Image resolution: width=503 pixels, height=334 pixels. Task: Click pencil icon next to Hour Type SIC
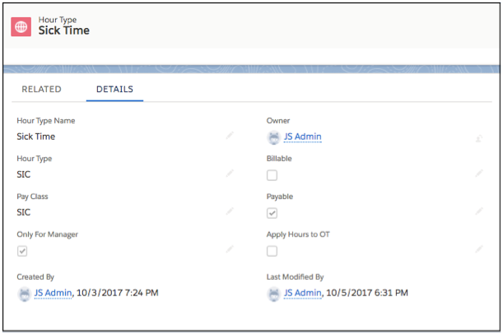click(230, 174)
